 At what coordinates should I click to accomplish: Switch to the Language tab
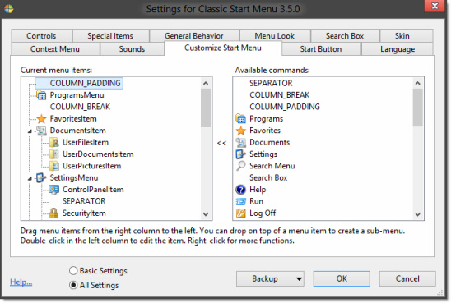click(x=398, y=49)
